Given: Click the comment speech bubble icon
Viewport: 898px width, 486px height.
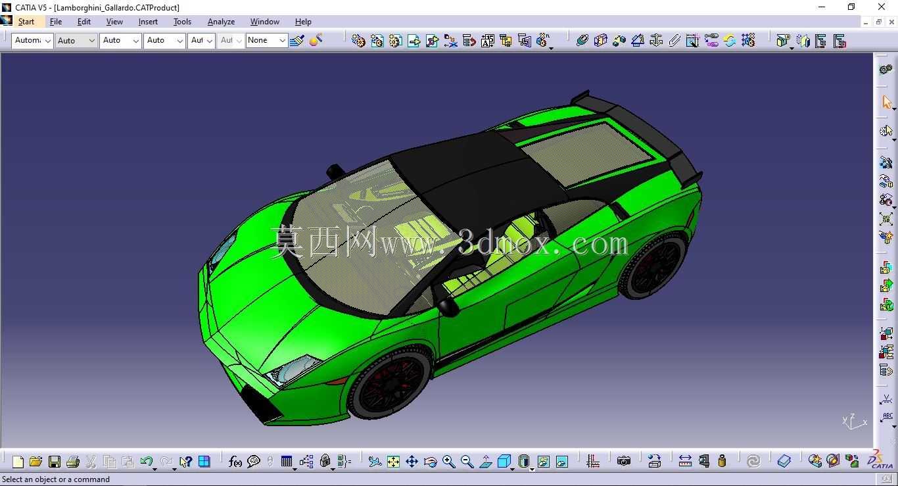Looking at the screenshot, I should pos(254,462).
